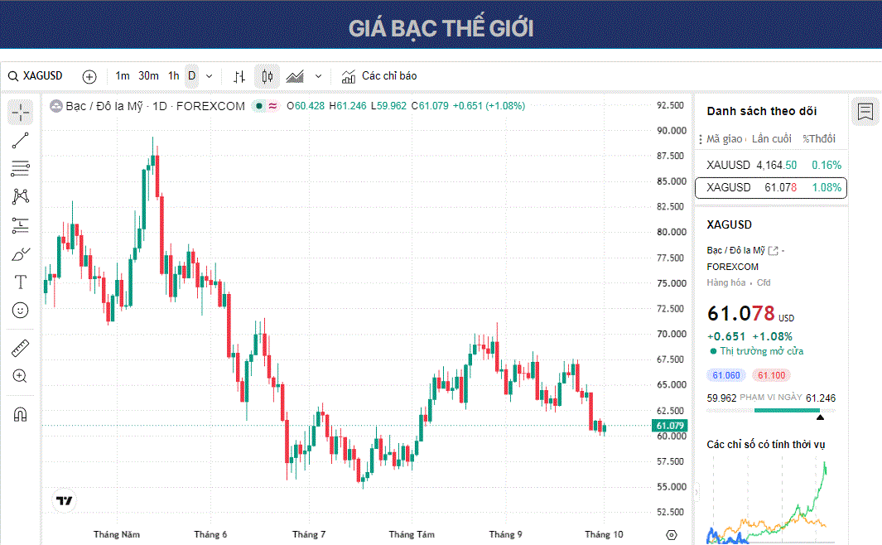Click the chart legend title Bạc / Đô la Mỹ

tap(104, 106)
